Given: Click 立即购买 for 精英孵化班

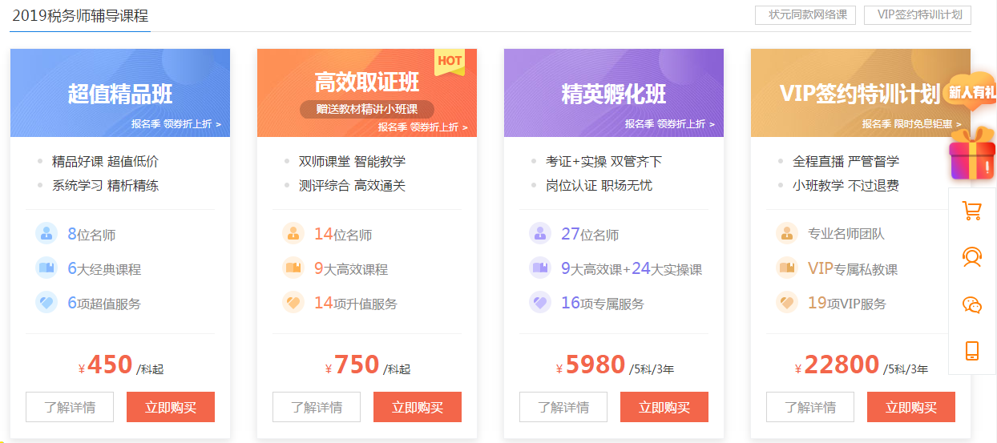Looking at the screenshot, I should coord(664,407).
